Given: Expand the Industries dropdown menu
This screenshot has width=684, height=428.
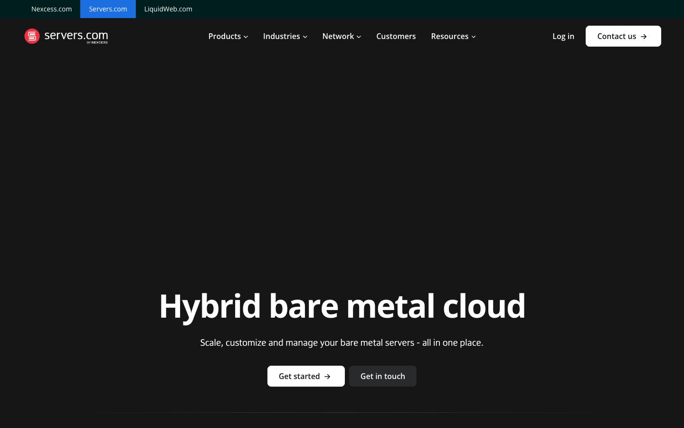Looking at the screenshot, I should point(285,36).
